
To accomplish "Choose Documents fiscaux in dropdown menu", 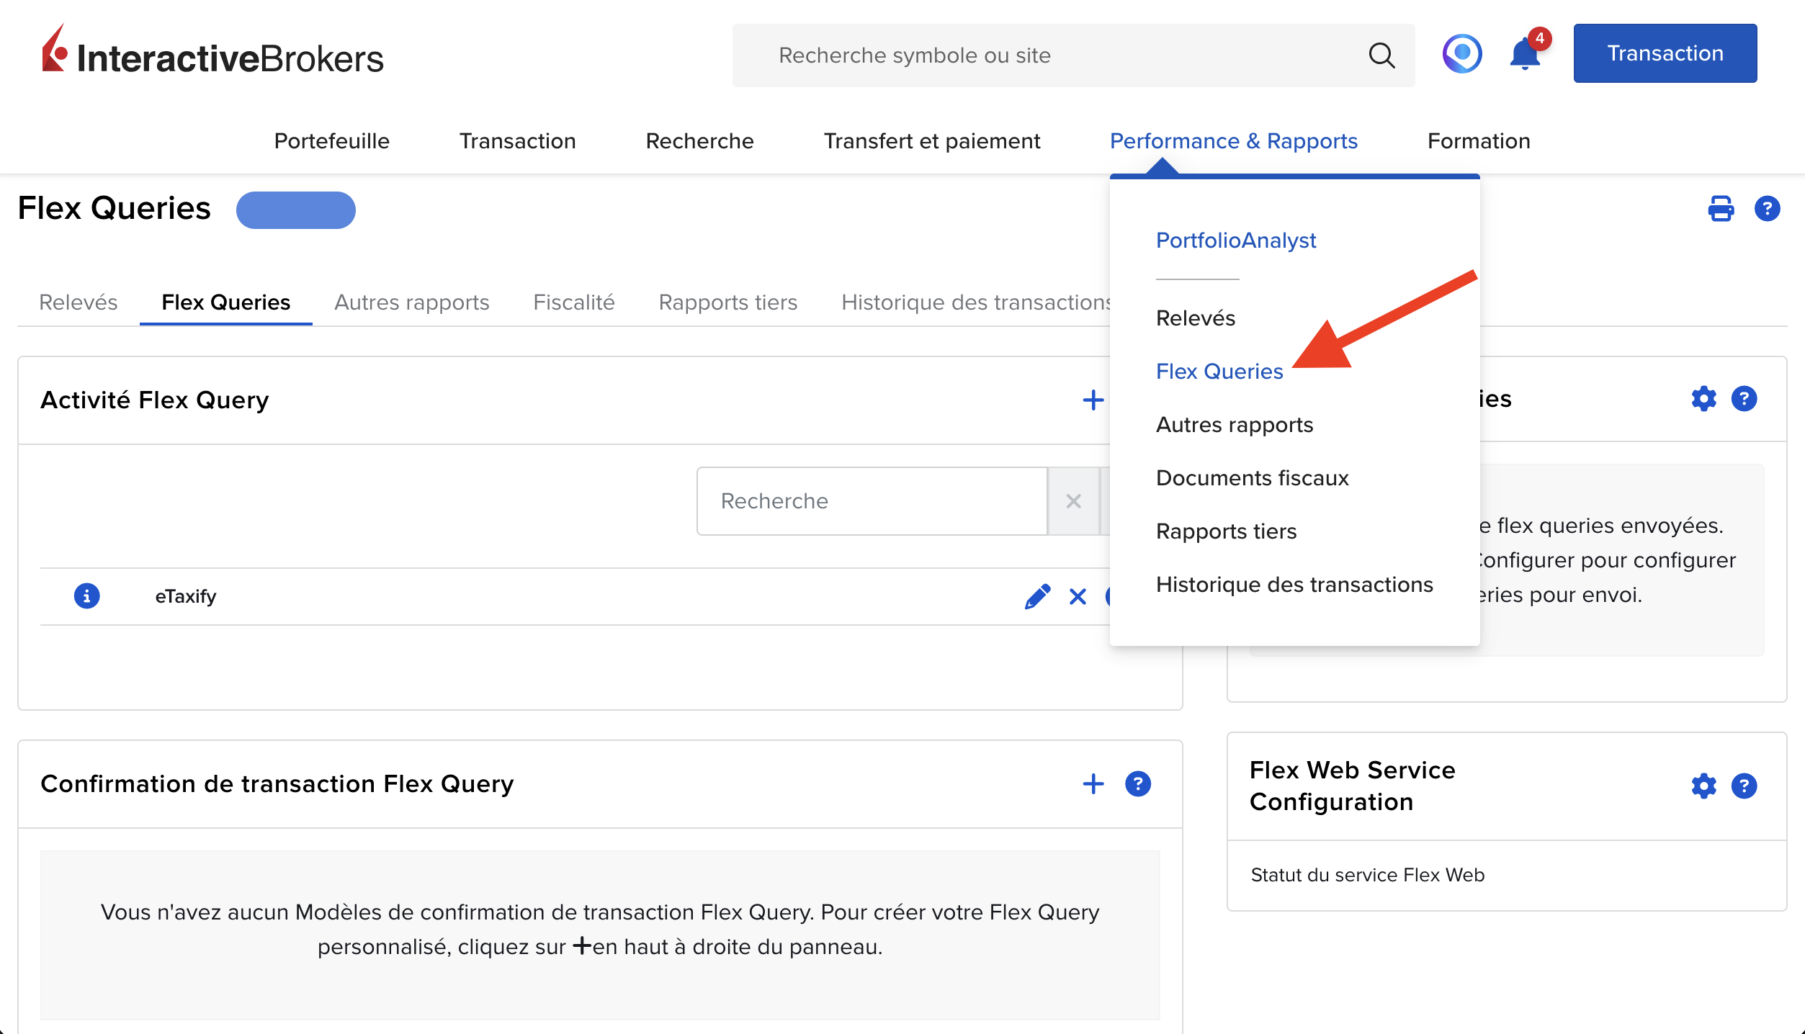I will point(1252,478).
